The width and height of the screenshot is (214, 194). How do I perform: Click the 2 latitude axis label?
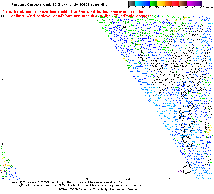(x=2, y=144)
